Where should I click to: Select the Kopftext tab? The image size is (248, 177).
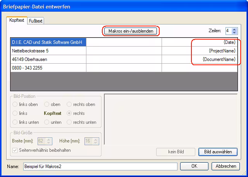click(17, 20)
